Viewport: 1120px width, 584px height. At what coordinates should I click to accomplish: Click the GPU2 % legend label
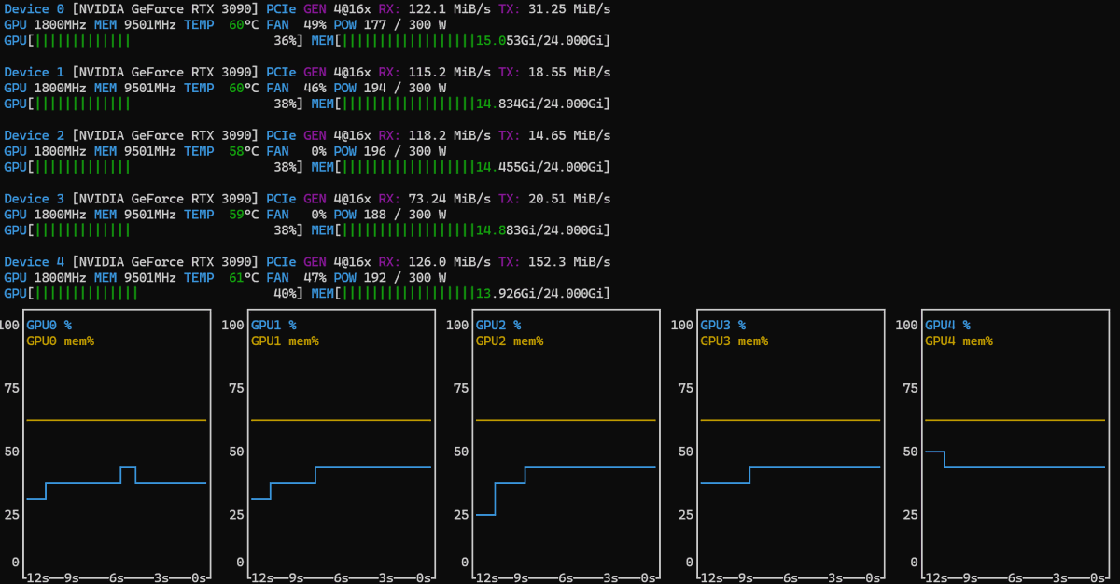[498, 326]
